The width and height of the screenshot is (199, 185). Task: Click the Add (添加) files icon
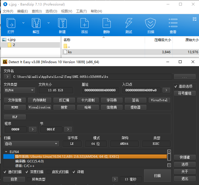84,23
